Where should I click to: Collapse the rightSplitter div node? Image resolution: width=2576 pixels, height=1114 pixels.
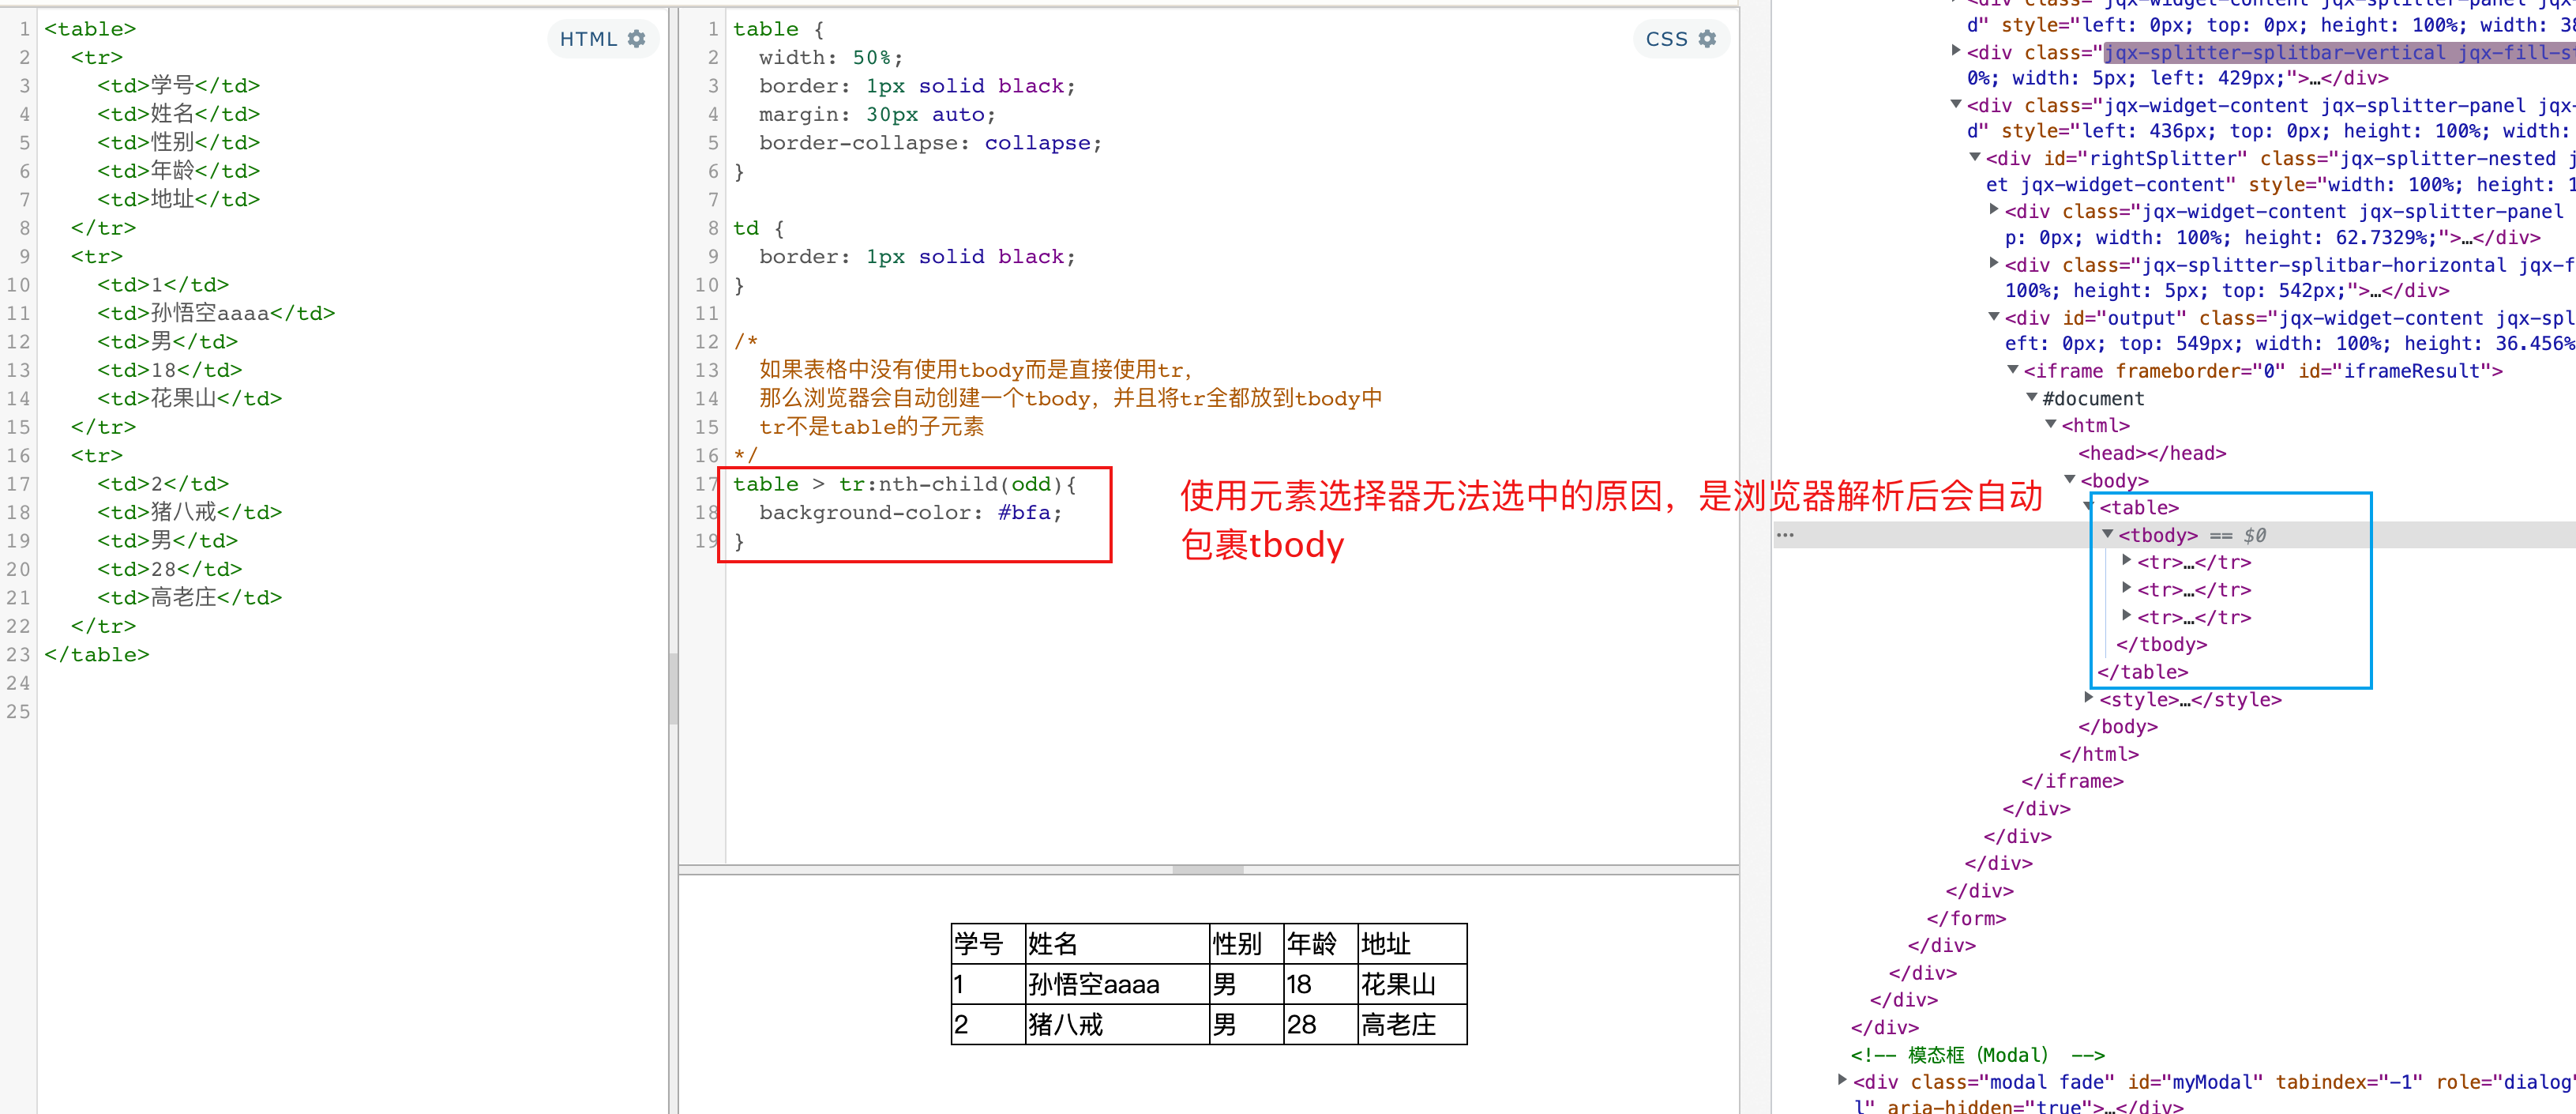click(1975, 158)
